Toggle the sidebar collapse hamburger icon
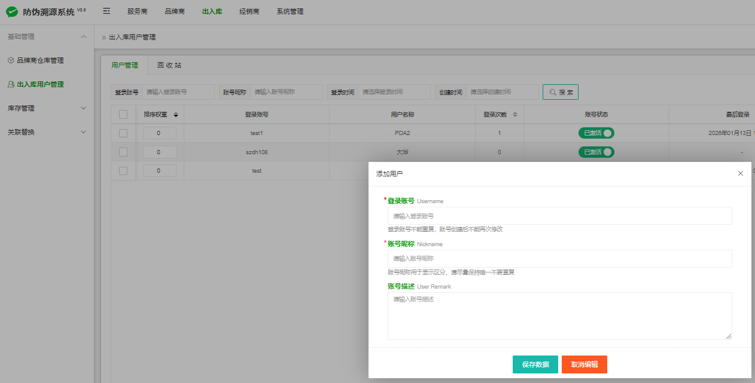This screenshot has height=383, width=755. tap(106, 11)
